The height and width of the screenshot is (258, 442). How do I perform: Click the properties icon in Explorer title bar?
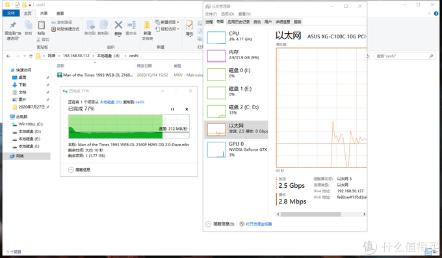click(18, 5)
